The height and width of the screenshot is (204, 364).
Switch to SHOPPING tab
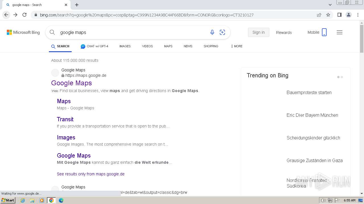click(x=211, y=46)
